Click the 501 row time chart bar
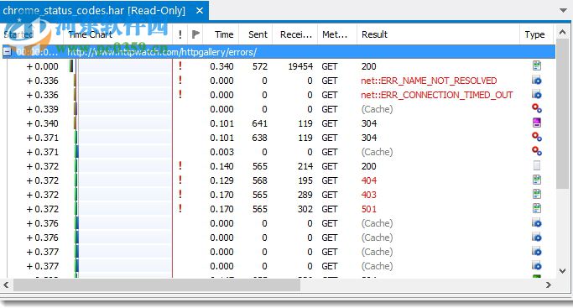This screenshot has height=308, width=573. tap(76, 209)
